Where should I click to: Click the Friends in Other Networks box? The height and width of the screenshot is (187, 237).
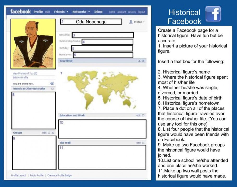coord(34,110)
